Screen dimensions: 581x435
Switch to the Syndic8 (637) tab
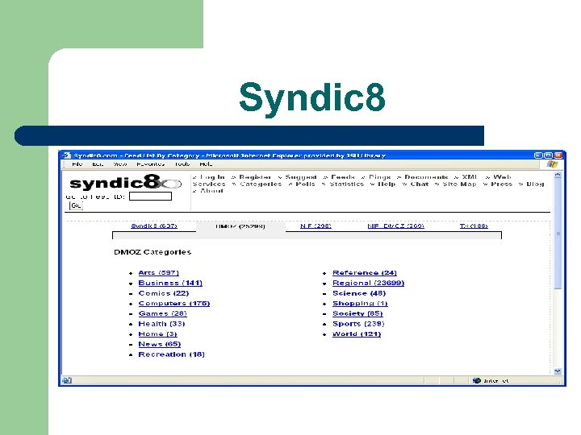click(154, 226)
